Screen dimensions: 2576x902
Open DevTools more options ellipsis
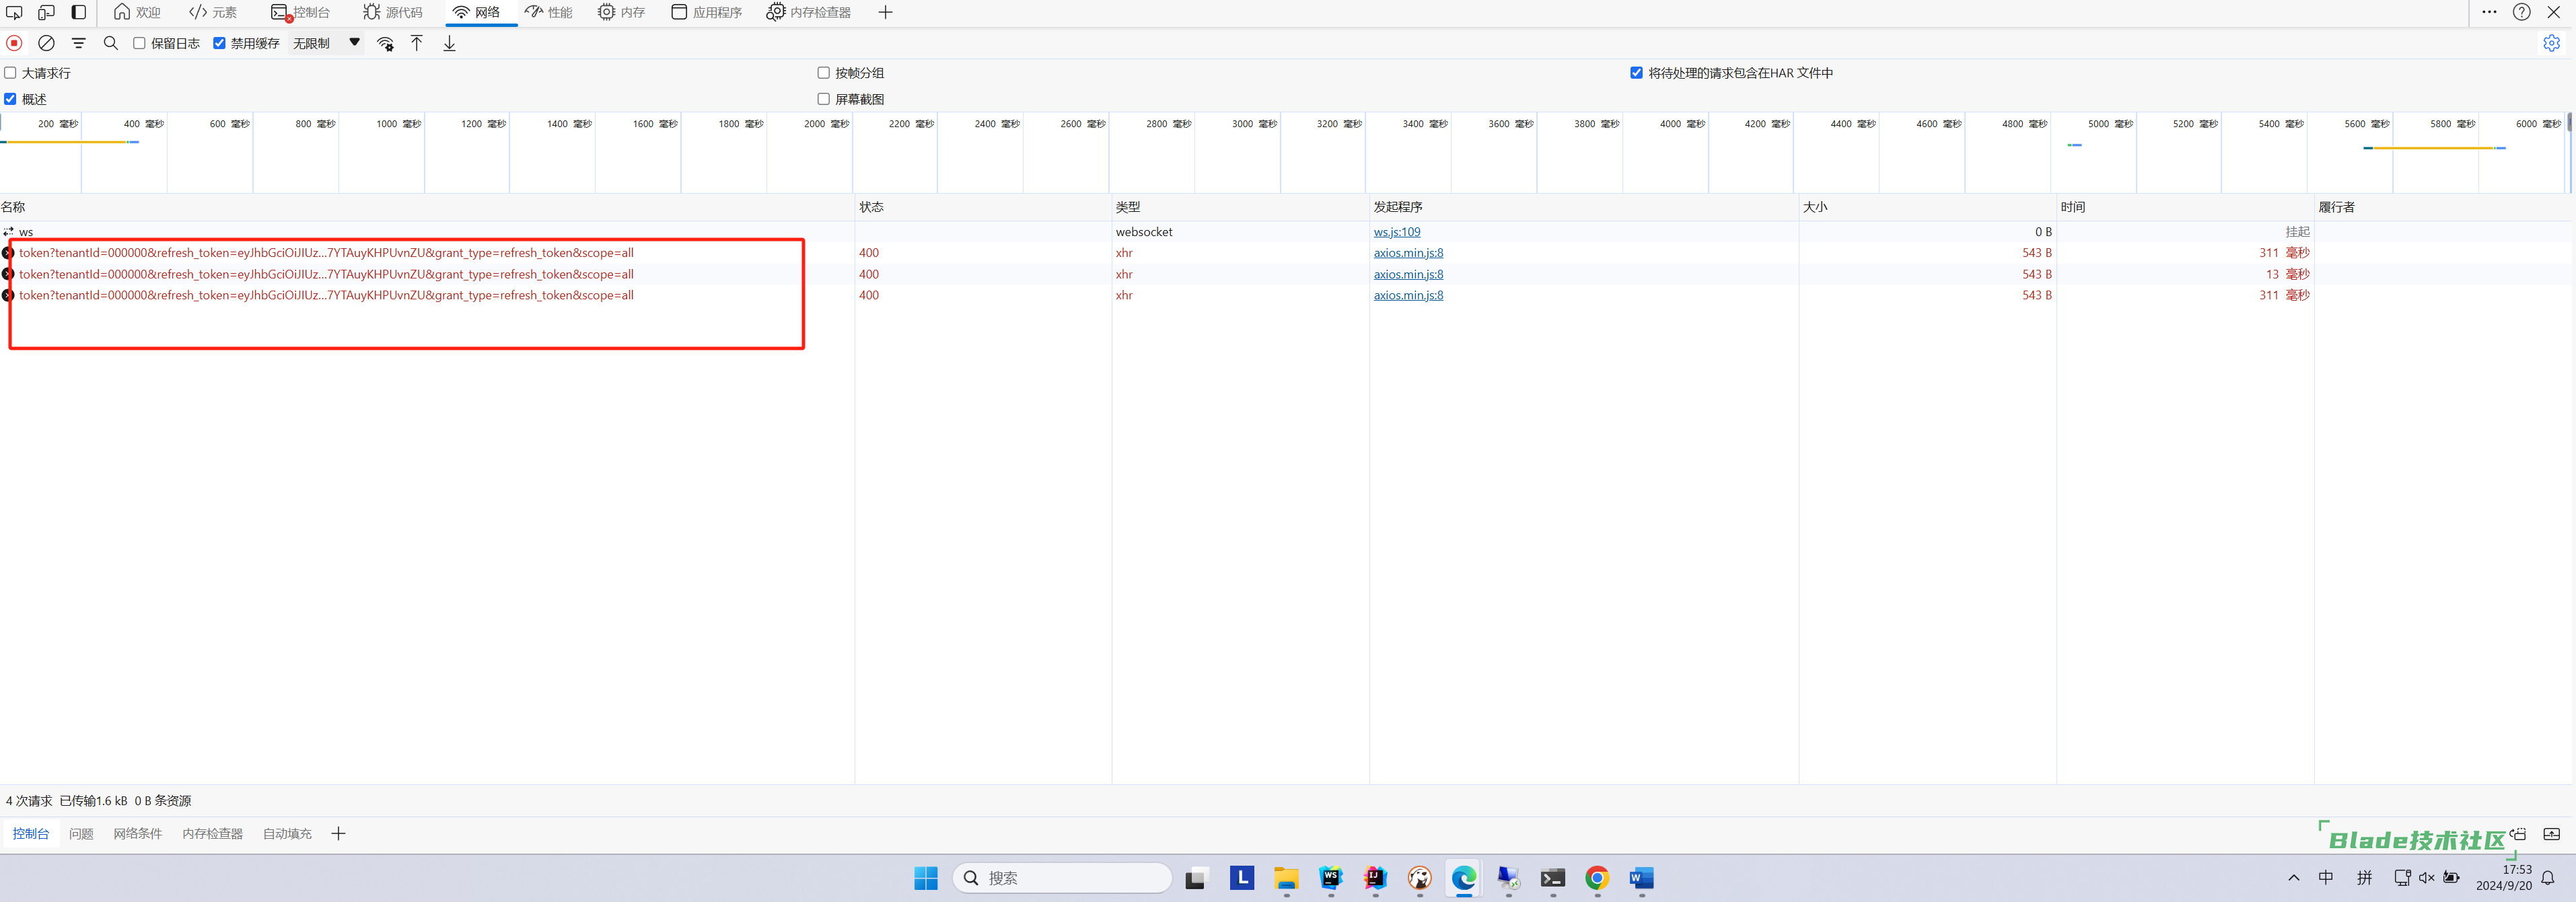(x=2489, y=12)
